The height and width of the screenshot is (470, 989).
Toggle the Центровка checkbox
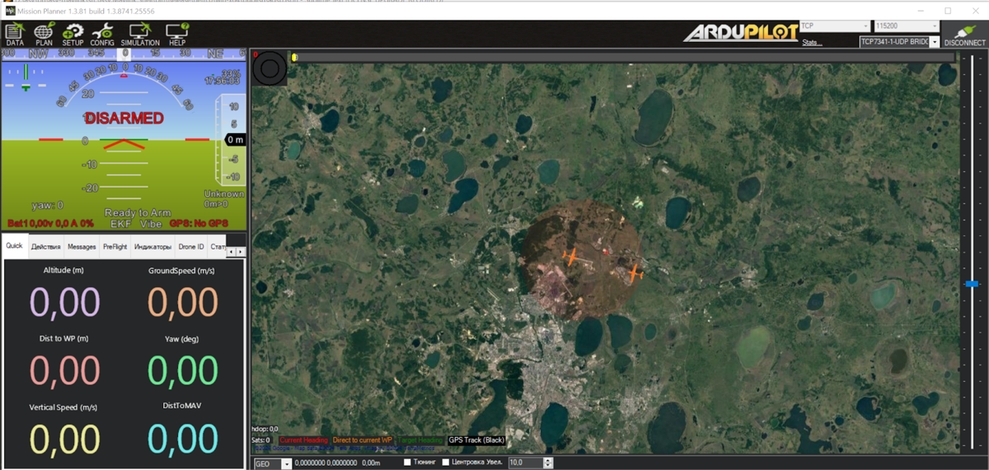(446, 463)
